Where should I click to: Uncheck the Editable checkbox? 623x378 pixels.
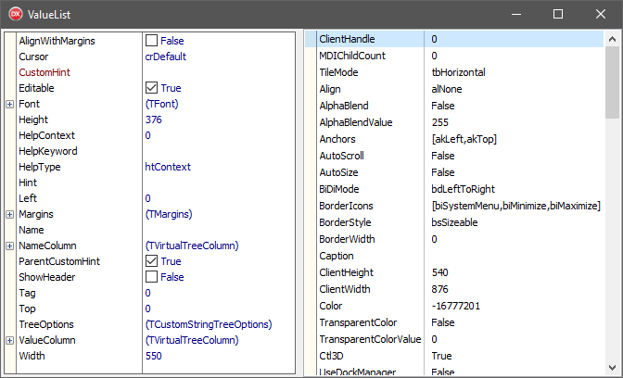[x=151, y=88]
